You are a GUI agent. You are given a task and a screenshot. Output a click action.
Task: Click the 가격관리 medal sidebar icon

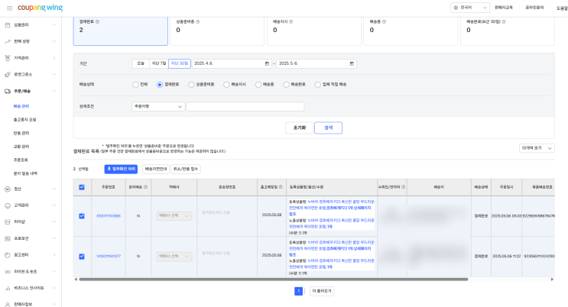pyautogui.click(x=7, y=58)
